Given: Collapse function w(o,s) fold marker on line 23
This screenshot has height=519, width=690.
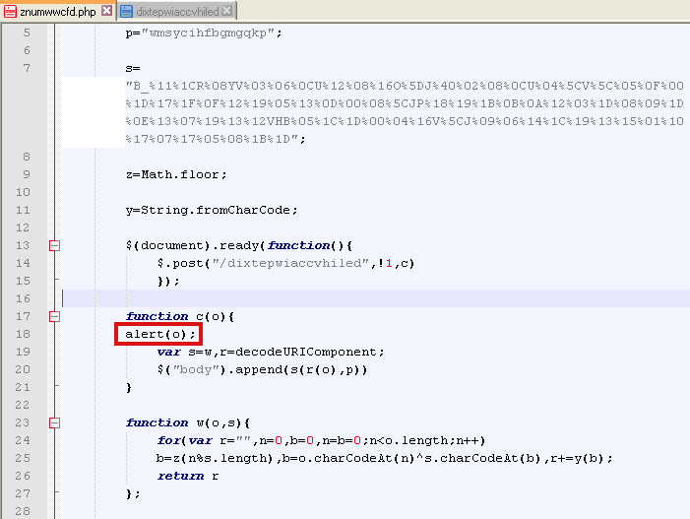Looking at the screenshot, I should pos(54,422).
